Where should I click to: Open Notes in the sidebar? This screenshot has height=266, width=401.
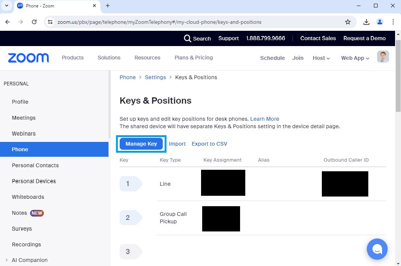tap(19, 213)
